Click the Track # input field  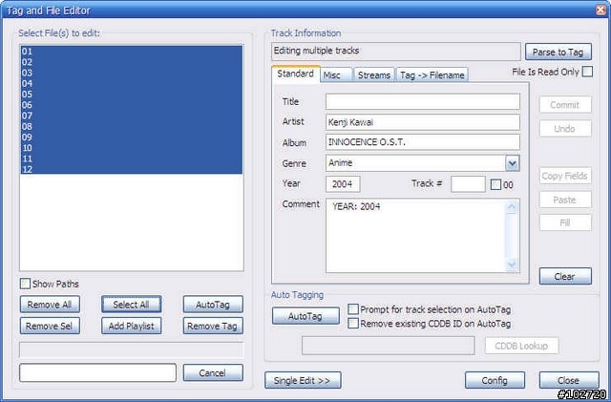(x=468, y=184)
